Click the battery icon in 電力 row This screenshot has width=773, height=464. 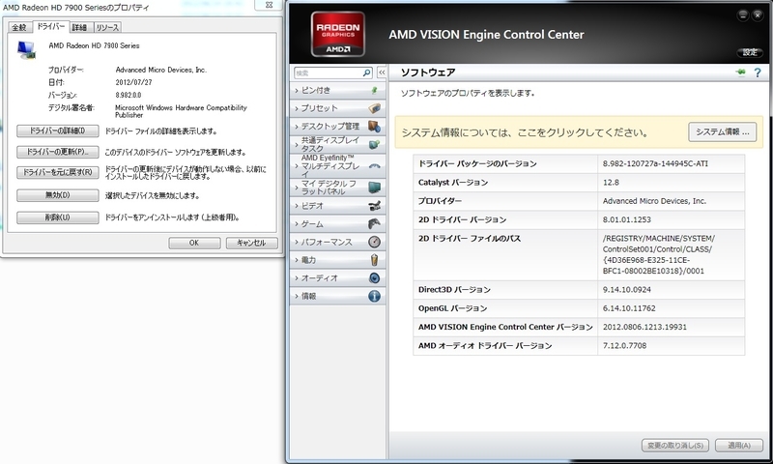374,260
